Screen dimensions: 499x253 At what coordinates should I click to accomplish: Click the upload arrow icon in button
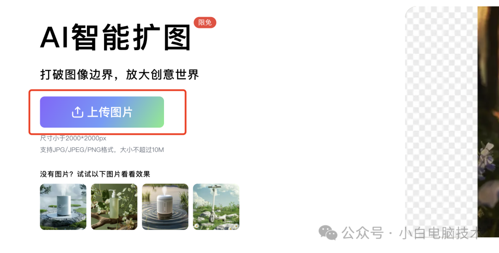[77, 112]
